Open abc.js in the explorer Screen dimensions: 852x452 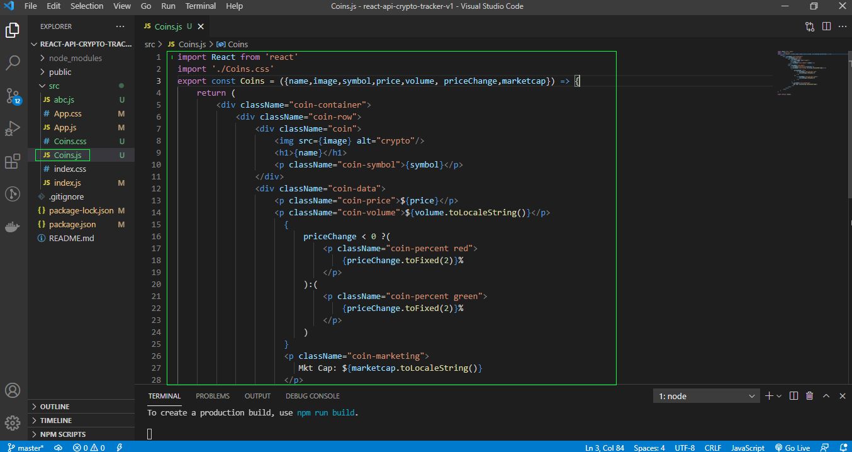82,99
